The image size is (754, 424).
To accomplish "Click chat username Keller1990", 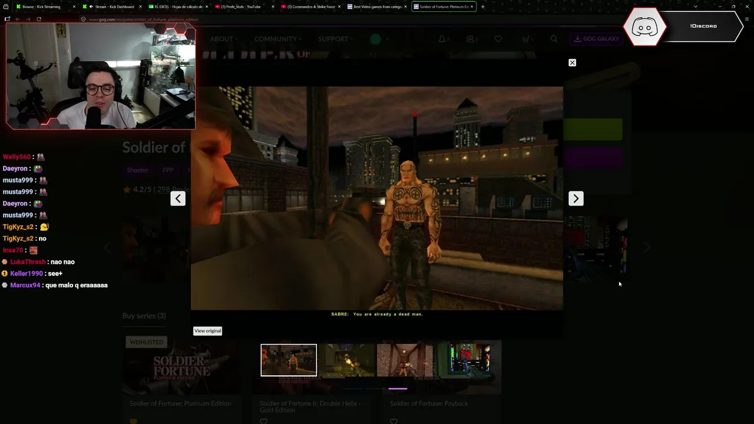I will pyautogui.click(x=27, y=273).
